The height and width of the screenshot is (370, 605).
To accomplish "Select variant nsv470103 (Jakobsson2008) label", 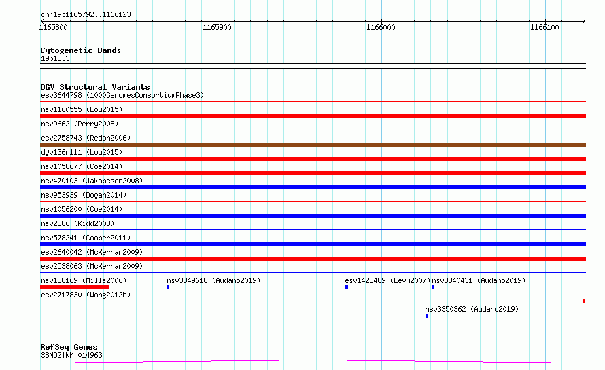I will [x=92, y=181].
